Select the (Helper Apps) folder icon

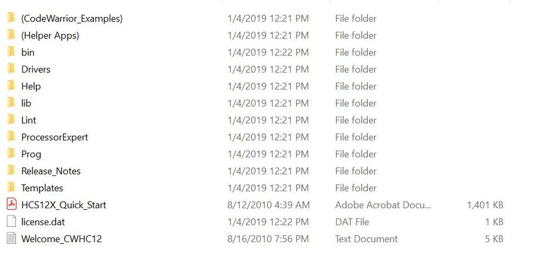coord(11,36)
